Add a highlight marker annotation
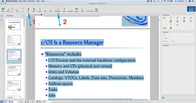 click(191, 18)
